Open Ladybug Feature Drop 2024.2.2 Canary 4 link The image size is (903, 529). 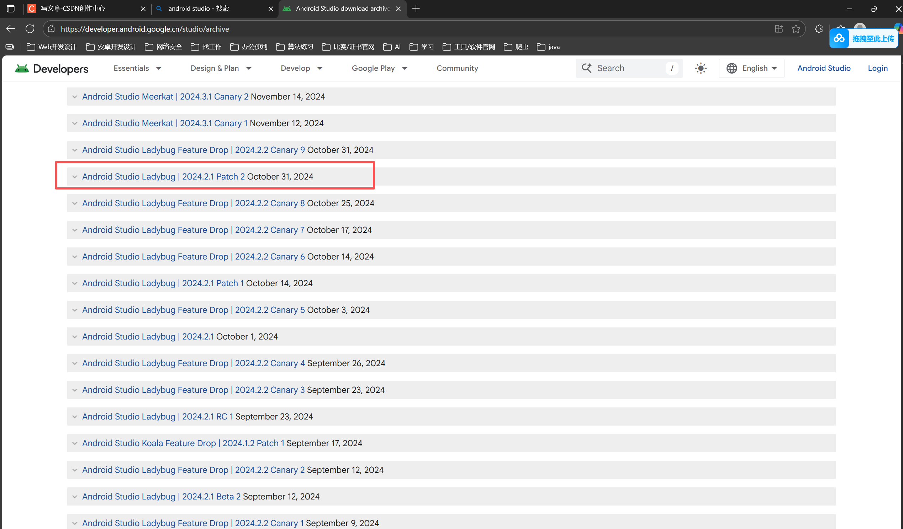[194, 364]
